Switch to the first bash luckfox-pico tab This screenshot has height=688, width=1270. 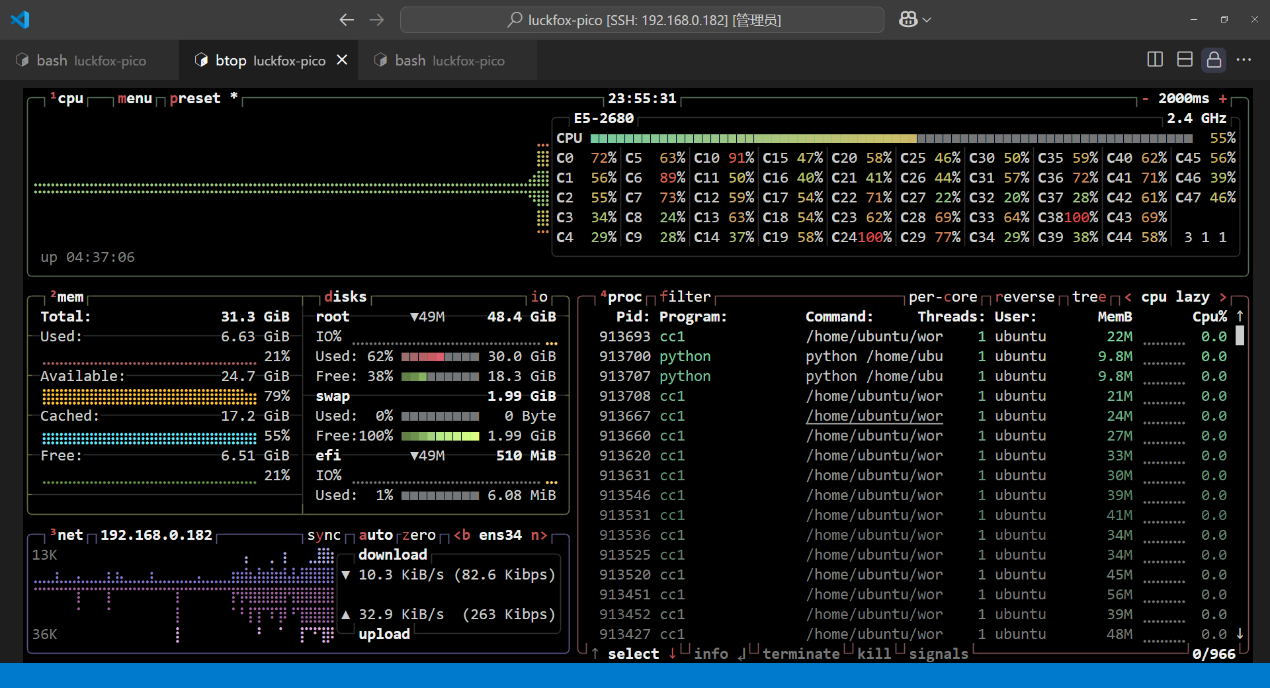point(89,60)
